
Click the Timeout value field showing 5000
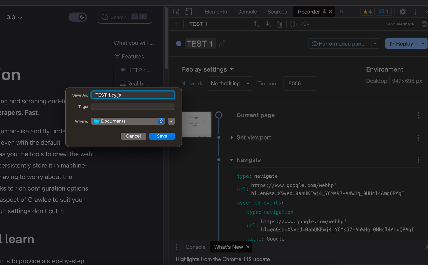tap(300, 83)
